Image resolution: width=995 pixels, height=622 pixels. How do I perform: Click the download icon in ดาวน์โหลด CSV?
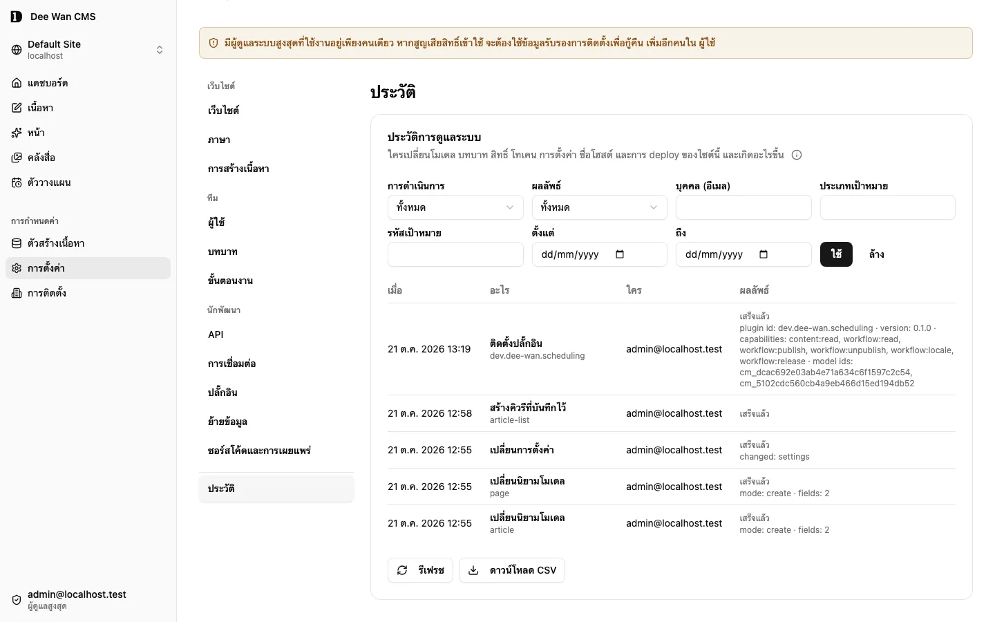pyautogui.click(x=473, y=570)
